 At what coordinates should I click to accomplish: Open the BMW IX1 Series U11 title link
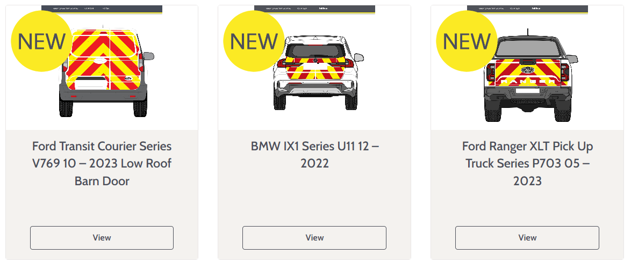pos(314,155)
